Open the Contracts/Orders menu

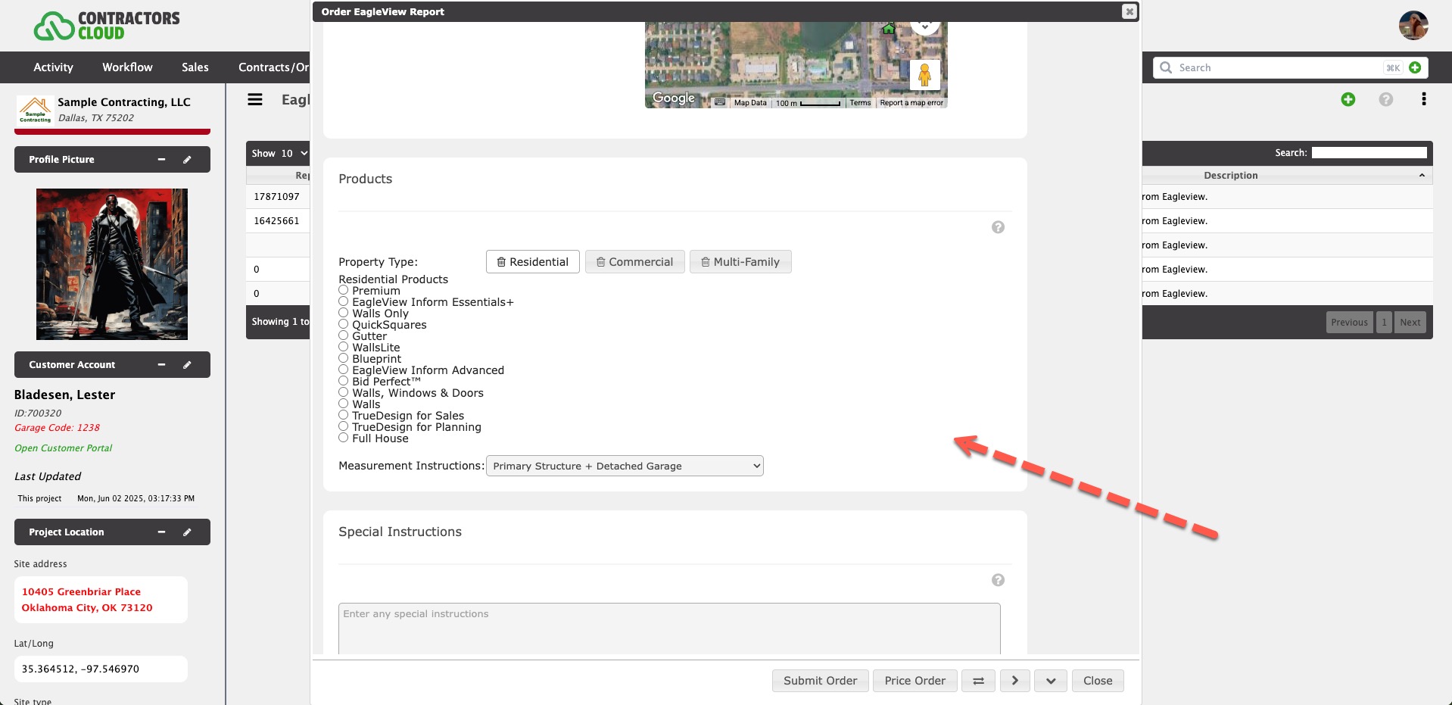273,67
